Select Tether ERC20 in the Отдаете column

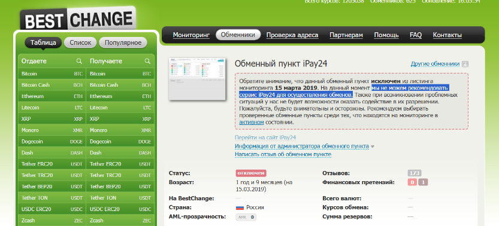pos(52,164)
